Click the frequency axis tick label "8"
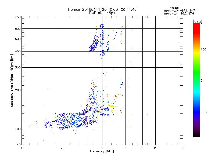This screenshot has width=215, height=161. 142,148
